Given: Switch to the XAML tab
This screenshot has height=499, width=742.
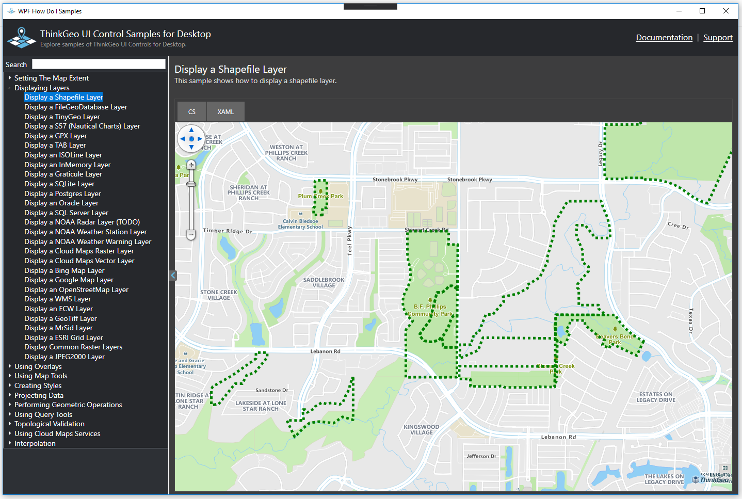Looking at the screenshot, I should (x=225, y=111).
